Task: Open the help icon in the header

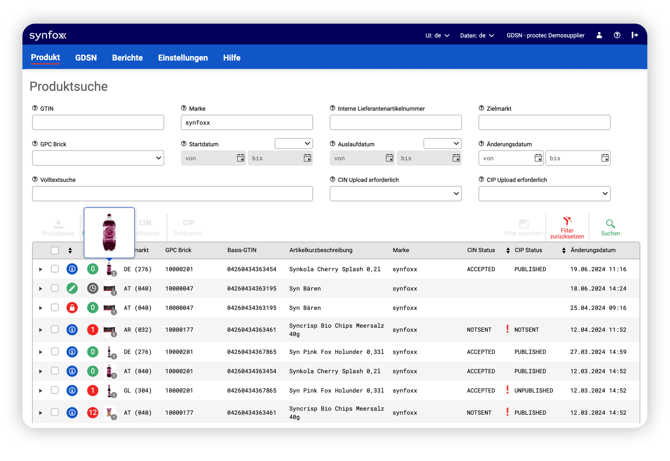Action: 617,35
